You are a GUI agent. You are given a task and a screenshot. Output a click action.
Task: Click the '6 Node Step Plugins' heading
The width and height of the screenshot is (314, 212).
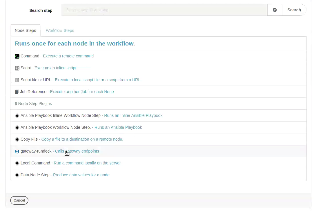coord(33,104)
